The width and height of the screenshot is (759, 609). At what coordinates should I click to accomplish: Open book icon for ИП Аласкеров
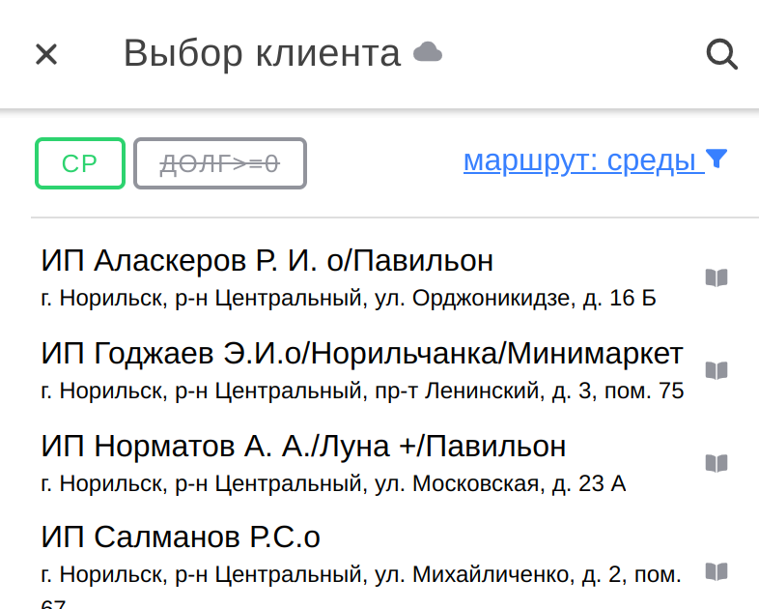pos(717,277)
